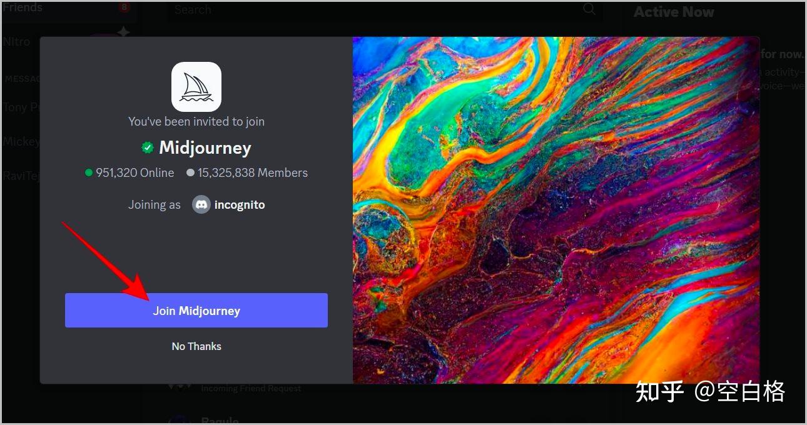Toggle visibility of the Midjourney preview artwork

point(556,209)
